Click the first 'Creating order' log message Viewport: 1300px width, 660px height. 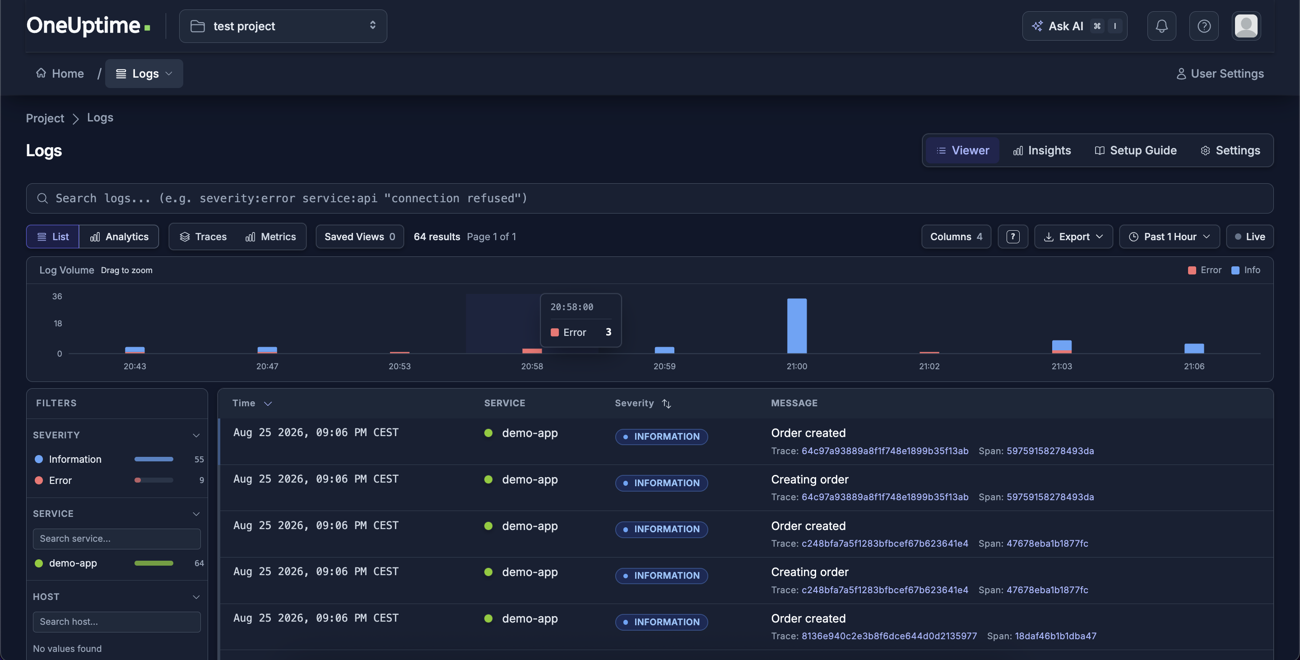pyautogui.click(x=809, y=479)
